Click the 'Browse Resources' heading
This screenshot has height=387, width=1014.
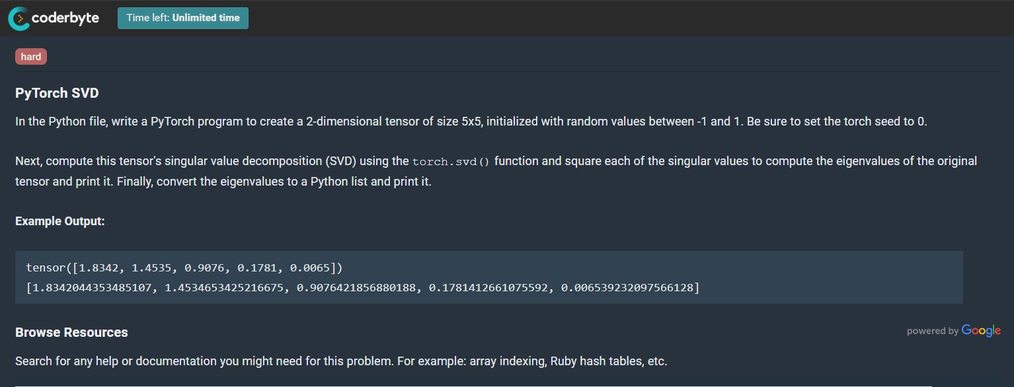71,332
